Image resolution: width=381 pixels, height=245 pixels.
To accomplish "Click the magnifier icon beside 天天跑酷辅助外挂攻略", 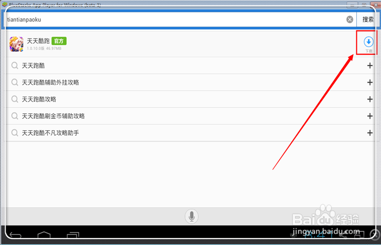I will tap(15, 83).
